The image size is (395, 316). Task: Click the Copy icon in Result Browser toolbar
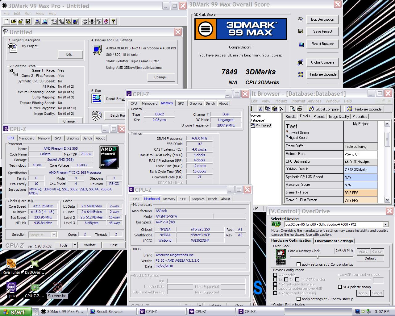(268, 109)
